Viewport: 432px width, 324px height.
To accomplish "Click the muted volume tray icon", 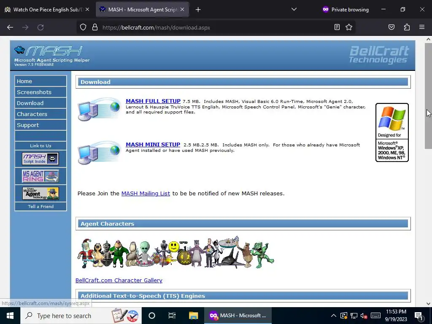I will click(364, 316).
